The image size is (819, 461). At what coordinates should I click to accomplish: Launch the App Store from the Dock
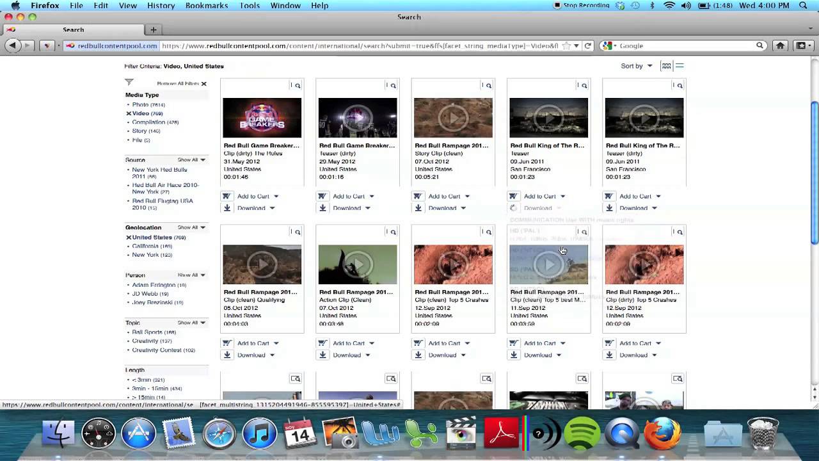click(138, 433)
